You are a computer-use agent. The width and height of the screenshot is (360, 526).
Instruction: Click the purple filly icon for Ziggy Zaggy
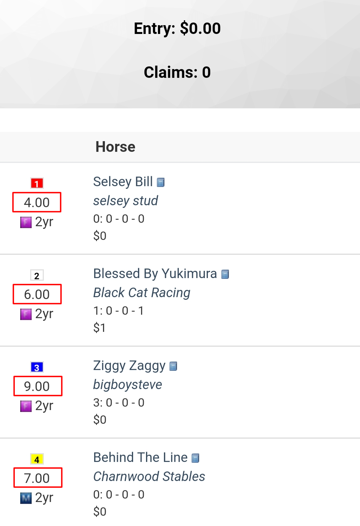26,406
